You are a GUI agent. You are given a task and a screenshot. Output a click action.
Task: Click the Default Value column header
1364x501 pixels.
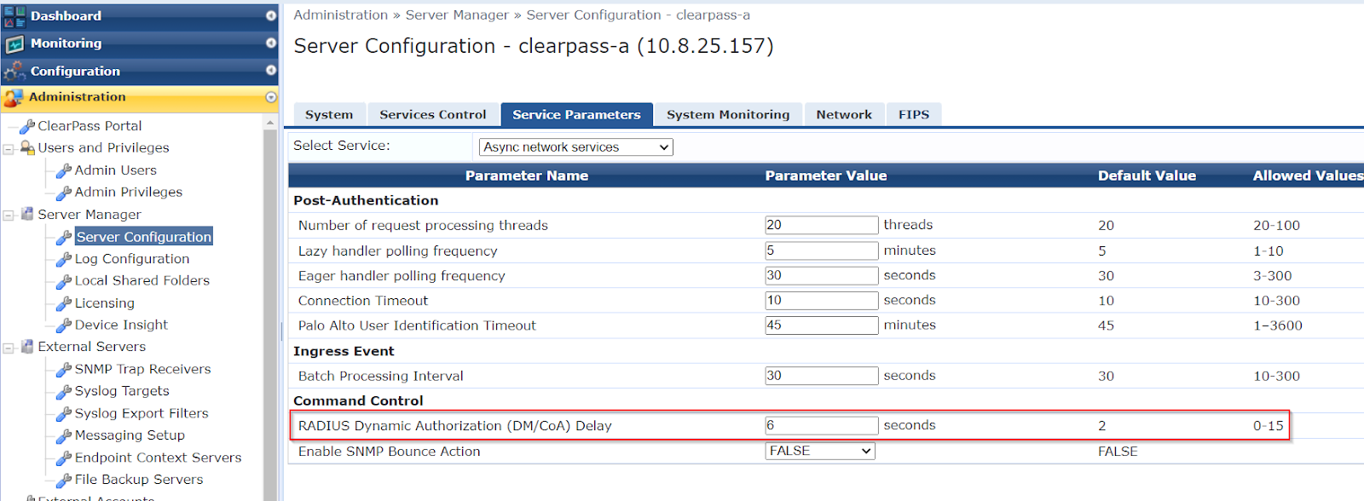point(1147,176)
